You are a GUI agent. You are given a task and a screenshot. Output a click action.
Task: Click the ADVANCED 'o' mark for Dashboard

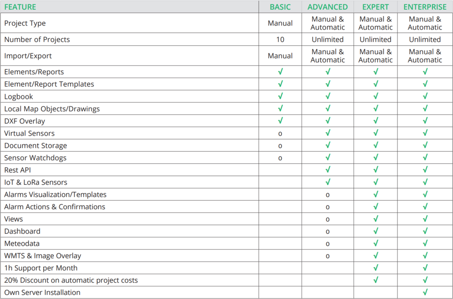[328, 231]
